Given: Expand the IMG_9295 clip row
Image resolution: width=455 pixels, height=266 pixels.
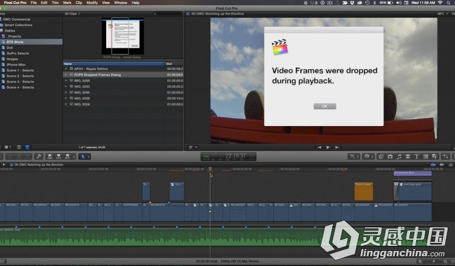Looking at the screenshot, I should pos(66,93).
